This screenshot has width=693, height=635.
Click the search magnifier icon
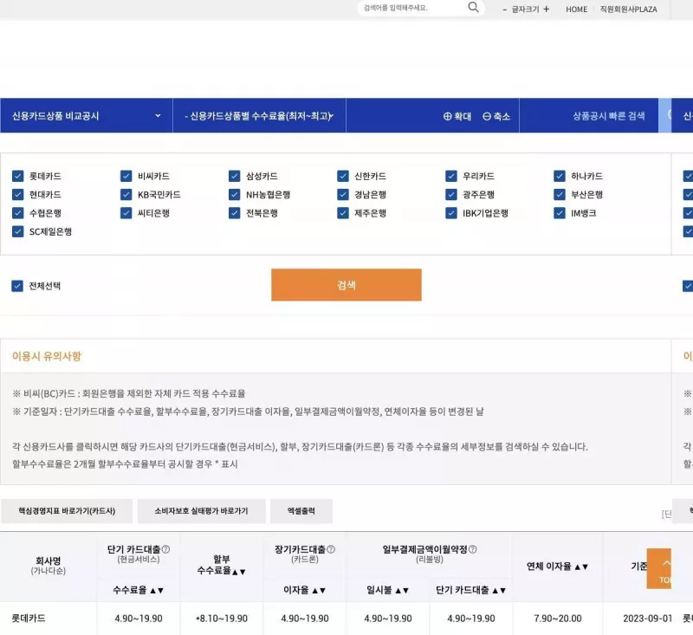(473, 7)
